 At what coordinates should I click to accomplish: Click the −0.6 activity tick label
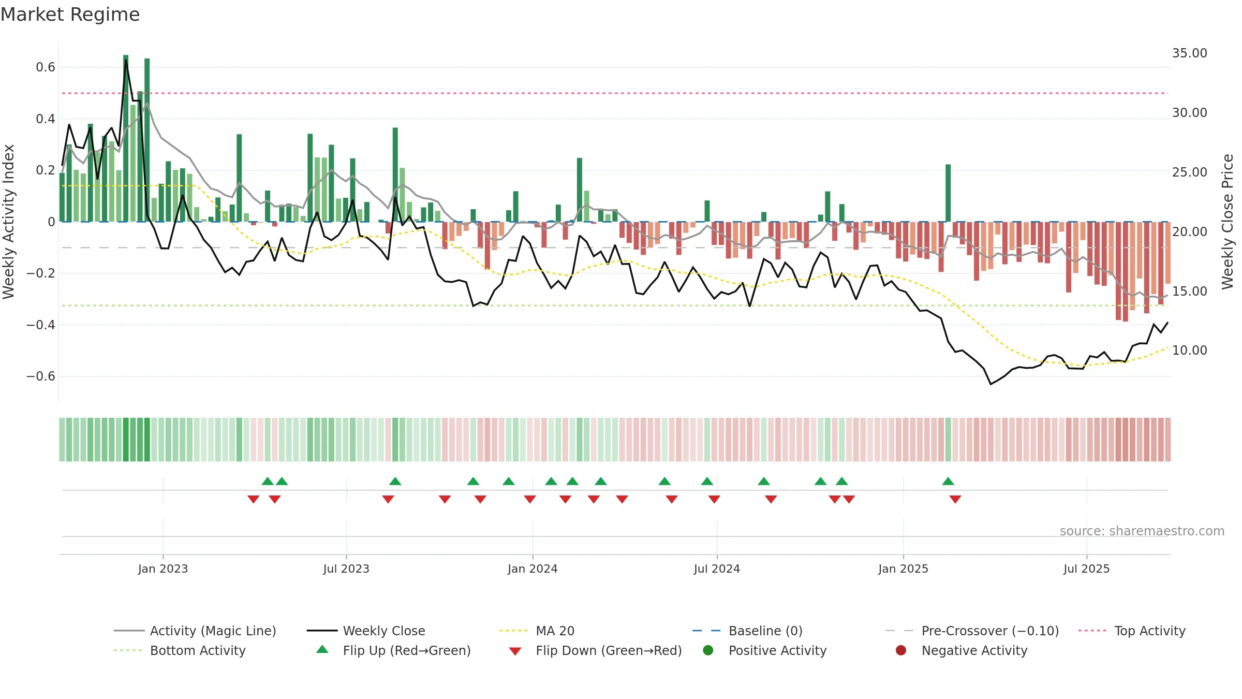[x=40, y=376]
